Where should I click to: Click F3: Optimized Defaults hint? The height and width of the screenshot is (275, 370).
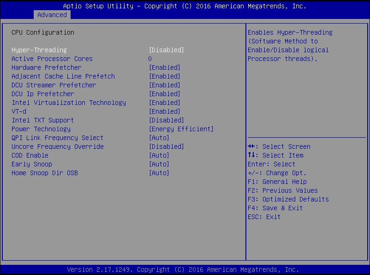(288, 199)
